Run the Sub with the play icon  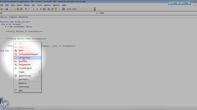[34, 9]
